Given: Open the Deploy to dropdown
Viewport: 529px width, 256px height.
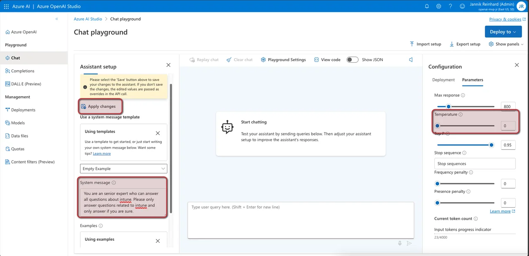Looking at the screenshot, I should (503, 32).
